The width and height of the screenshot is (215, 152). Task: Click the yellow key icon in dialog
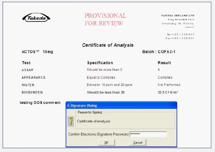(71, 121)
